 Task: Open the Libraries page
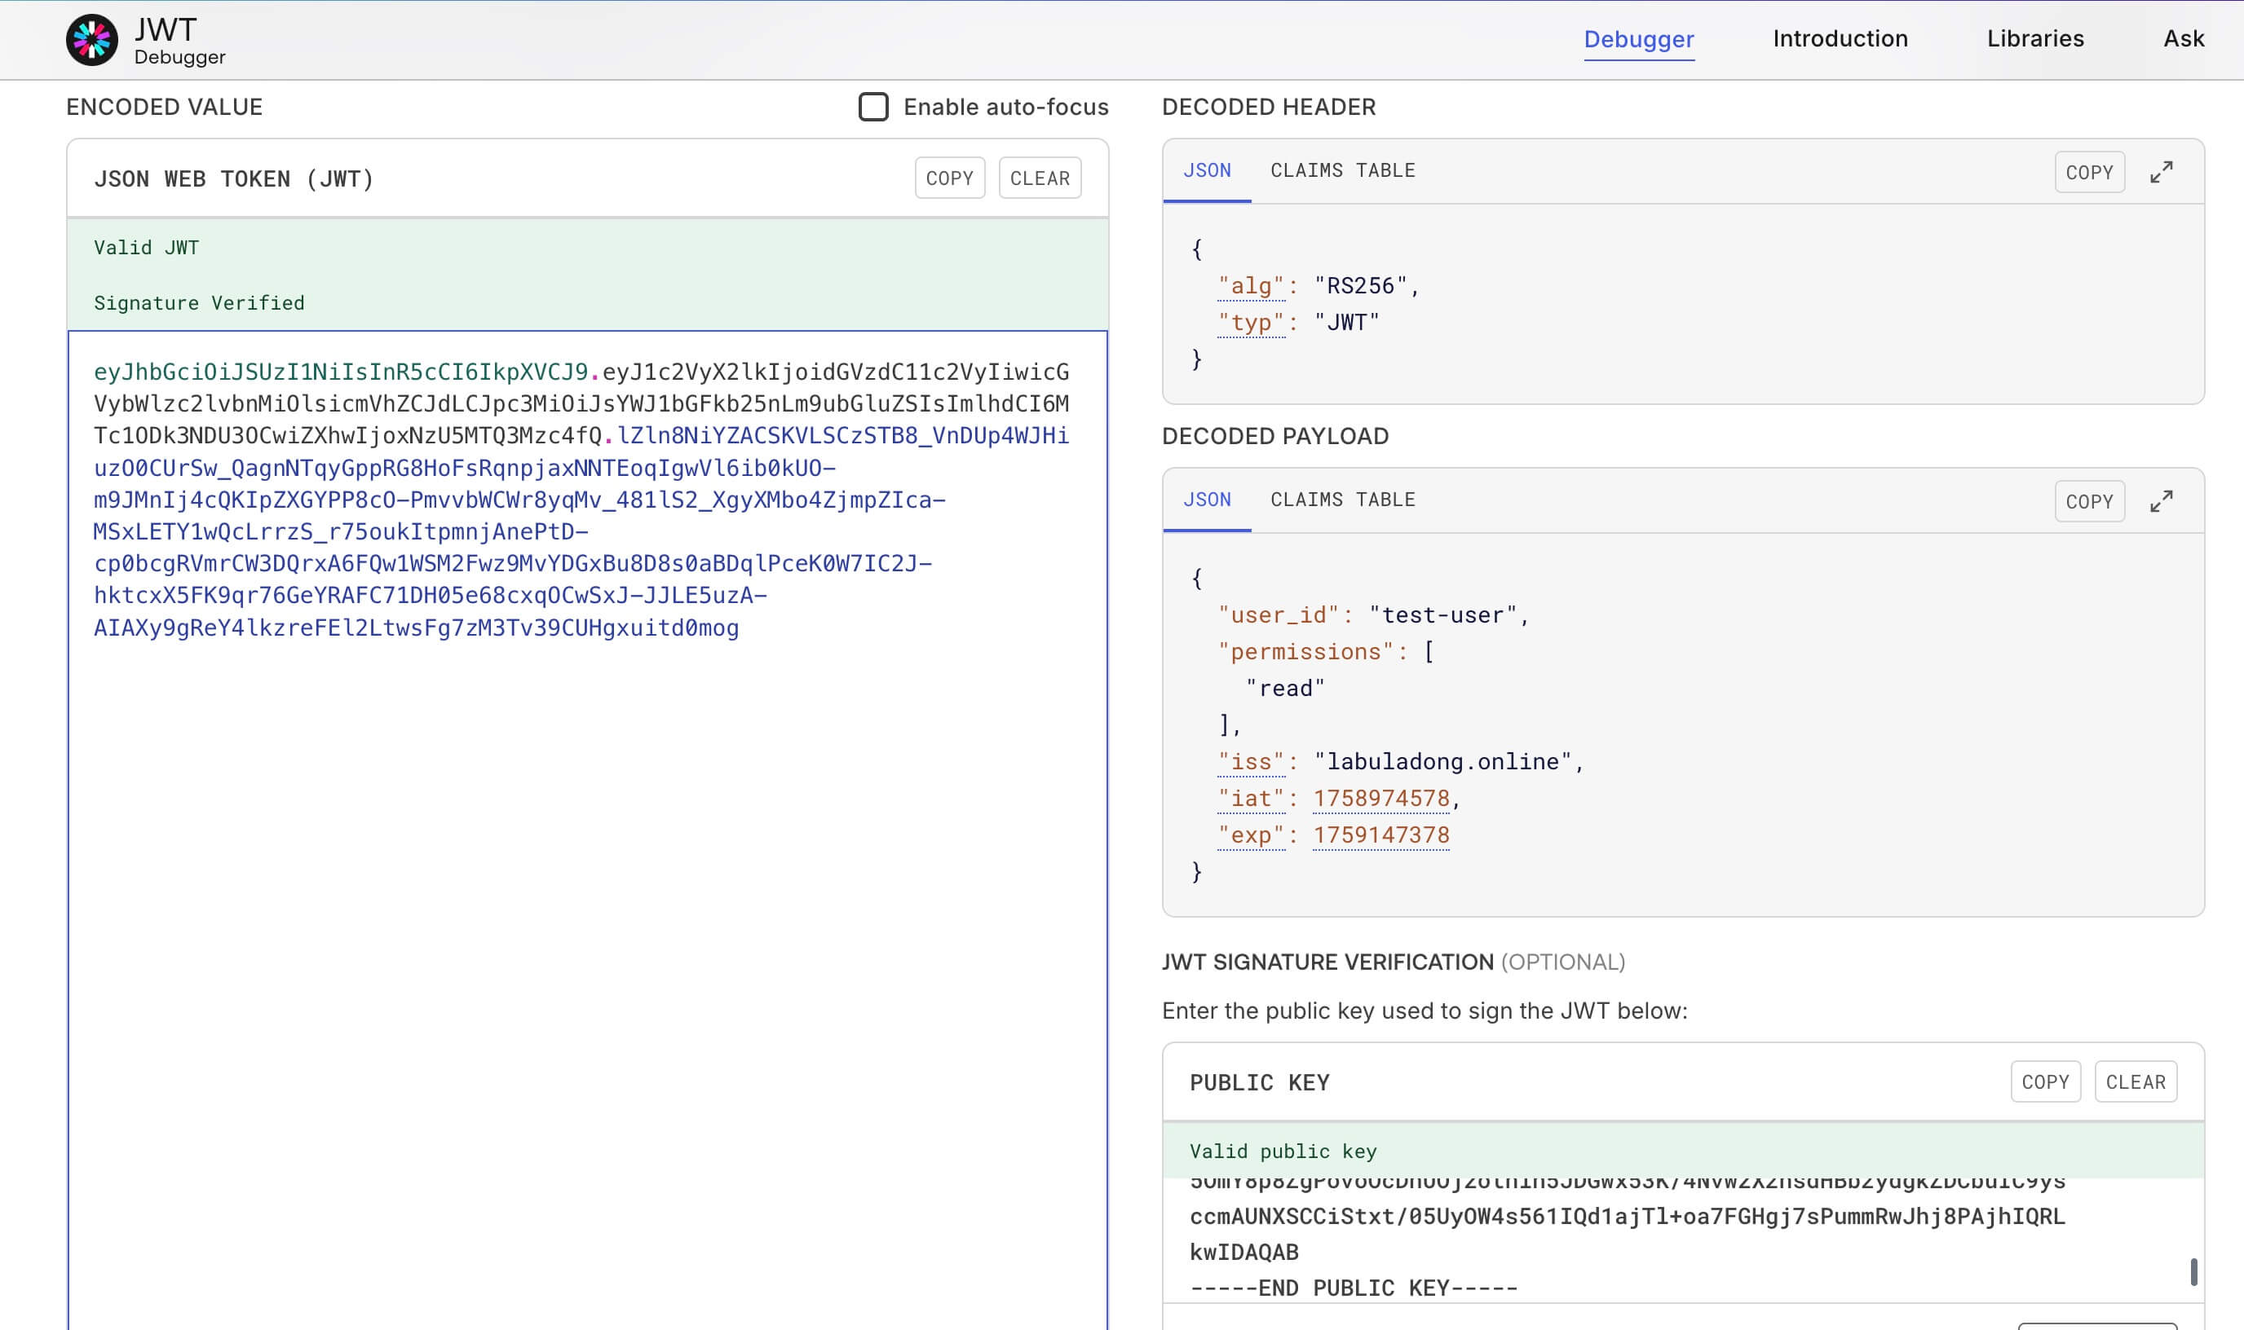tap(2035, 38)
